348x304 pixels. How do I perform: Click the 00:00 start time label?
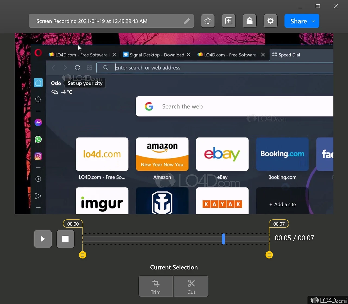point(73,224)
